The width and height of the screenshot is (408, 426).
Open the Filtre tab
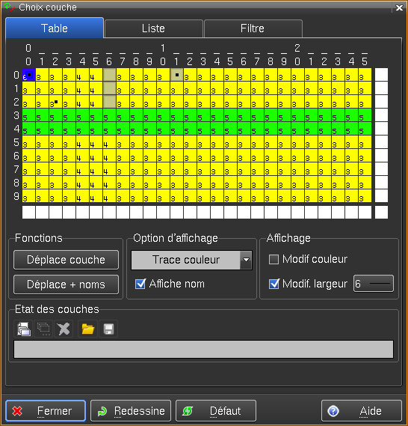[253, 28]
